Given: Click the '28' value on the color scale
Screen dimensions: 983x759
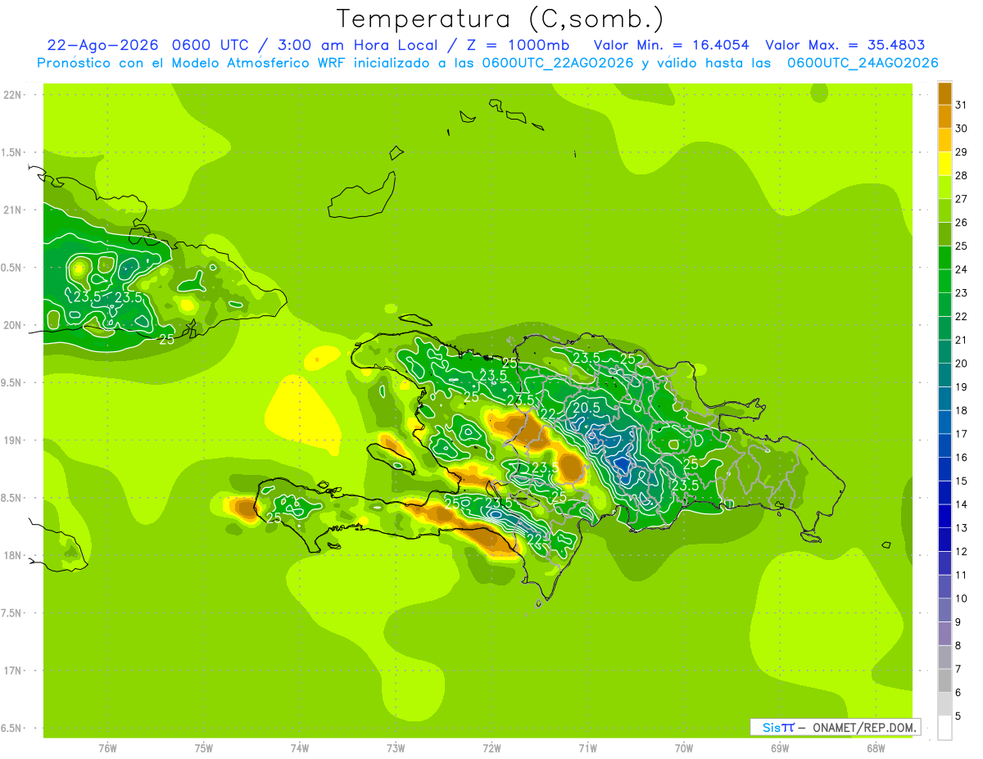Looking at the screenshot, I should tap(961, 175).
